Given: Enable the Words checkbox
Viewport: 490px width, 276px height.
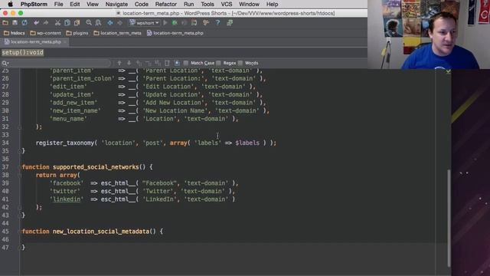Looking at the screenshot, I should pyautogui.click(x=240, y=63).
